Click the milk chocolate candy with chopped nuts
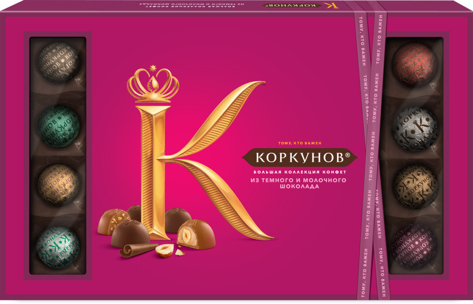473x304 pixels. click(113, 221)
